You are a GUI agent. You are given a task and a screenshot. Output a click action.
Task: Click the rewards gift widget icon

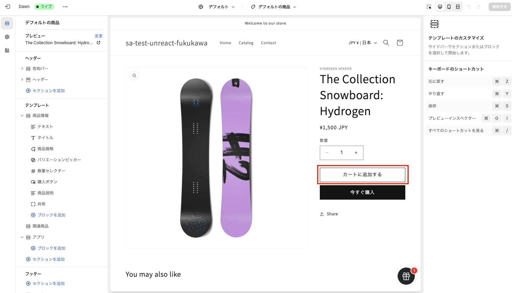click(x=406, y=276)
